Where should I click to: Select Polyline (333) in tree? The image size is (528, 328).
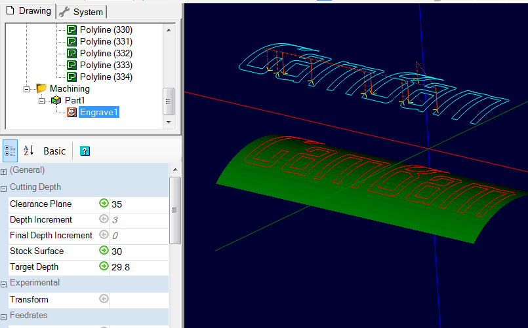106,65
